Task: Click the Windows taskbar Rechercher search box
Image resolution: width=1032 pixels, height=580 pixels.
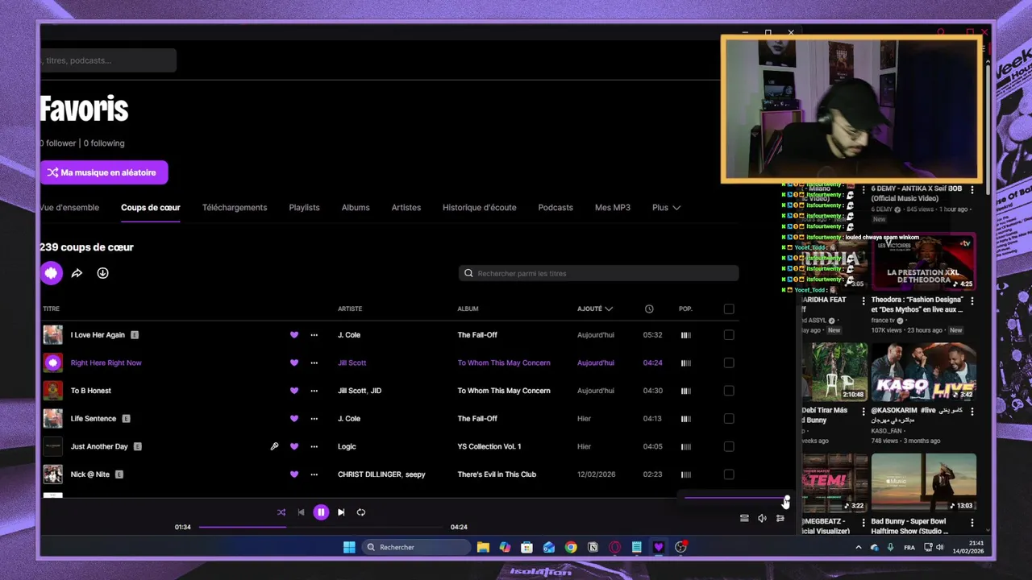Action: (x=415, y=547)
